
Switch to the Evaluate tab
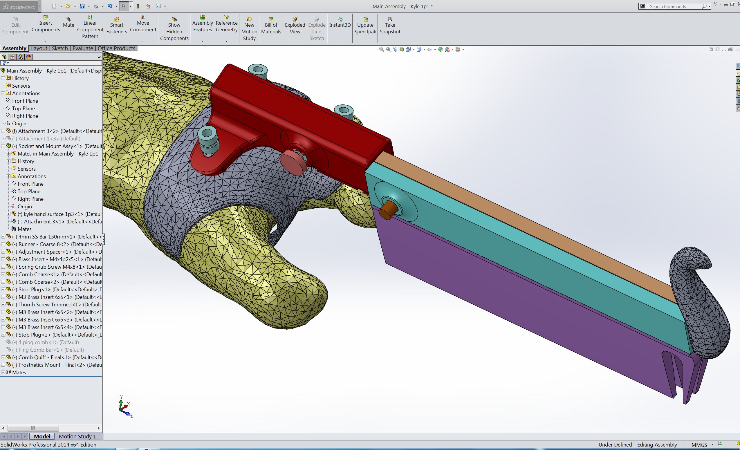pos(83,48)
